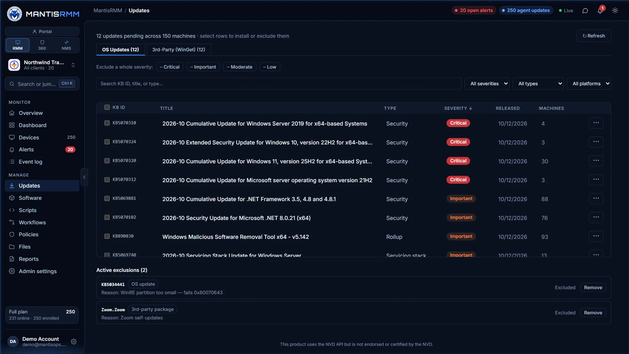Sort by the Severity column header
The width and height of the screenshot is (629, 354).
pyautogui.click(x=458, y=108)
